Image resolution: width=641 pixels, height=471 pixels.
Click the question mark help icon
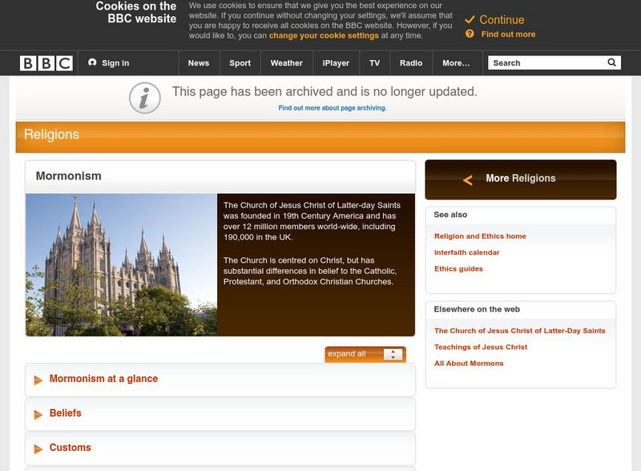coord(470,34)
